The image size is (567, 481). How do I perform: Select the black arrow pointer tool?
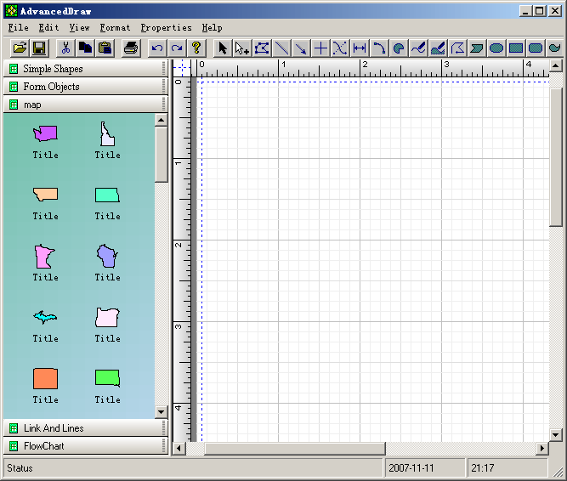(x=223, y=48)
